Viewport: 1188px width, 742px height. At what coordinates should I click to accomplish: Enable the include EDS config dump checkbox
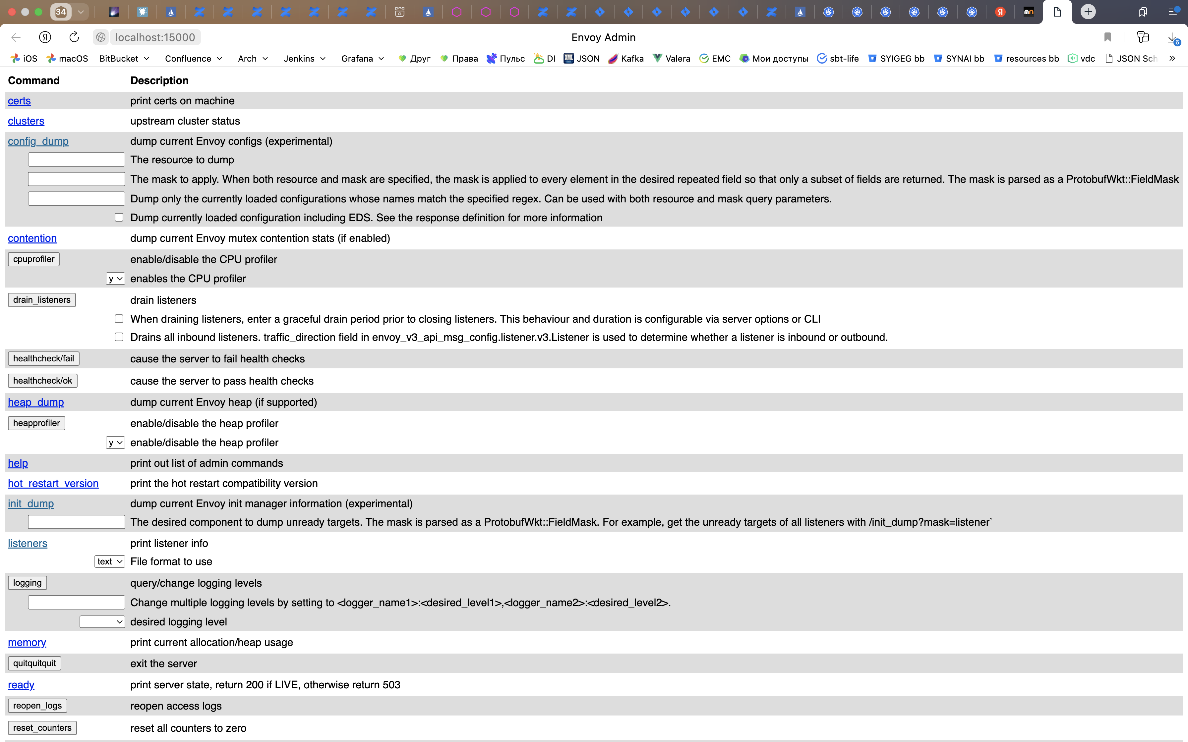pyautogui.click(x=119, y=217)
